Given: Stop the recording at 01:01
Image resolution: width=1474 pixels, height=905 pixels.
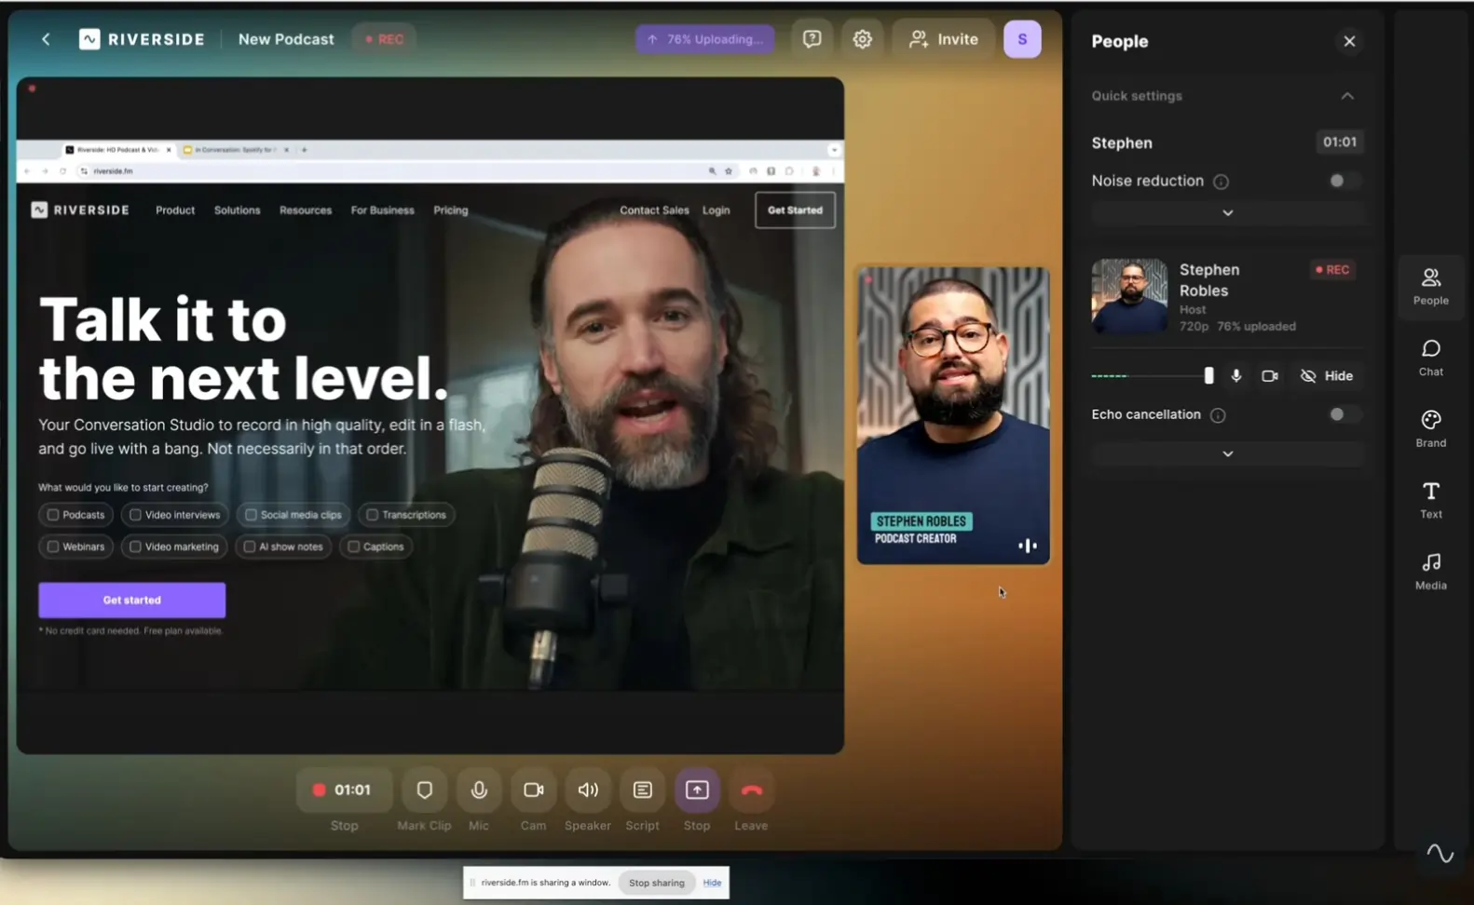Looking at the screenshot, I should tap(344, 790).
